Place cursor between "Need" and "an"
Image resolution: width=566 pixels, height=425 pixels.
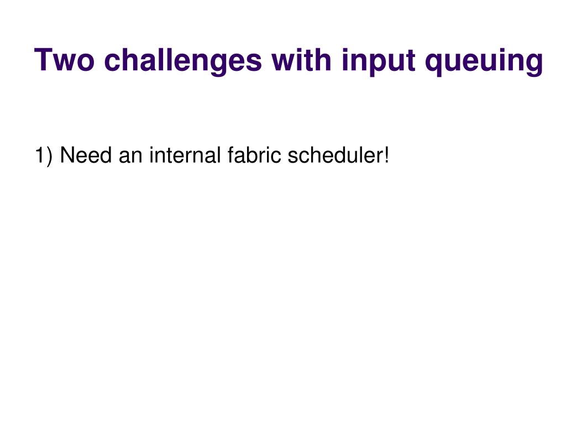click(x=115, y=156)
